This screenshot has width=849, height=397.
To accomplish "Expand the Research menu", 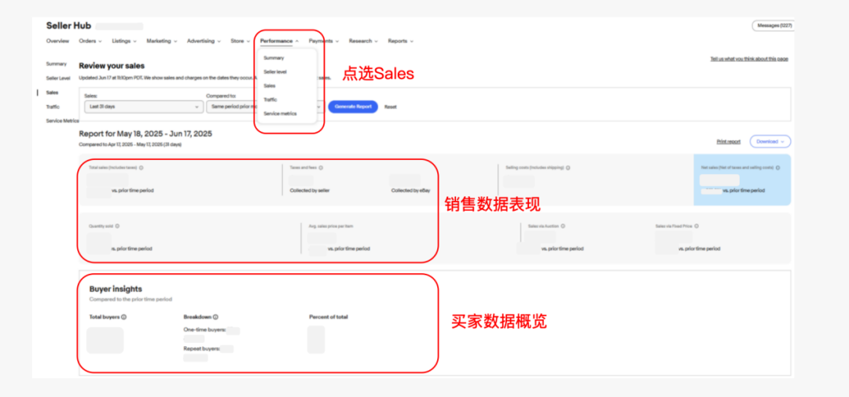I will click(363, 41).
